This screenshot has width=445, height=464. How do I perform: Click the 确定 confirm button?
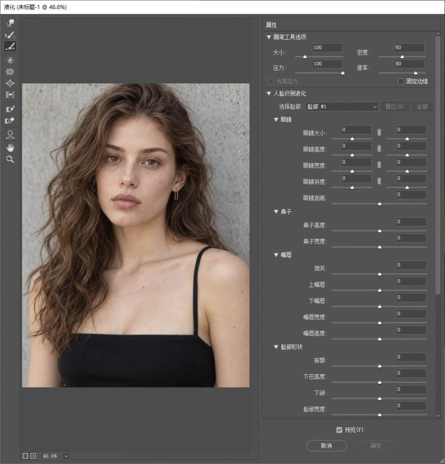376,446
